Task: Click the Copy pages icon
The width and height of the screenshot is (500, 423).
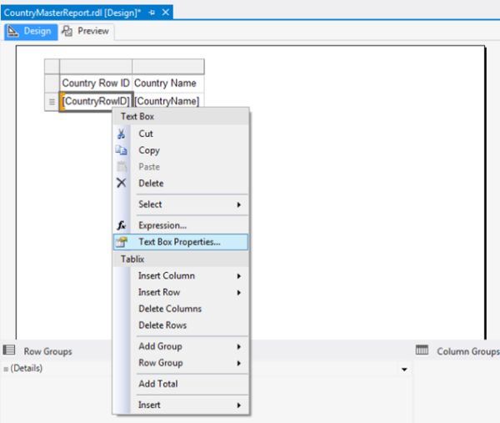Action: coord(121,150)
